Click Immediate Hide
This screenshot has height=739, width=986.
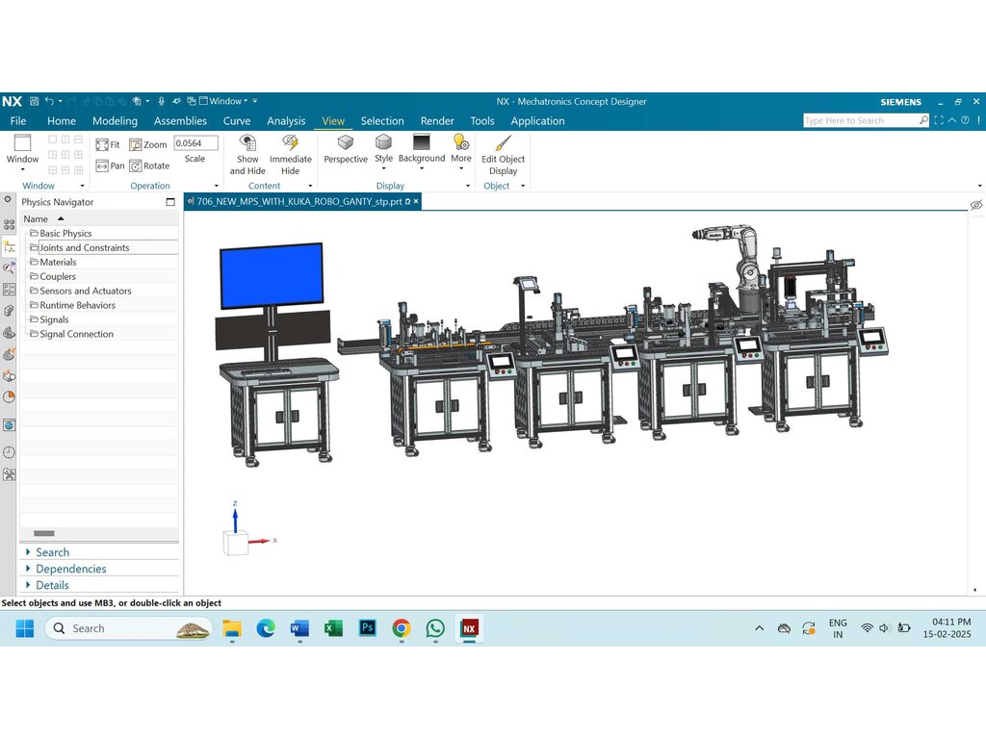click(291, 155)
